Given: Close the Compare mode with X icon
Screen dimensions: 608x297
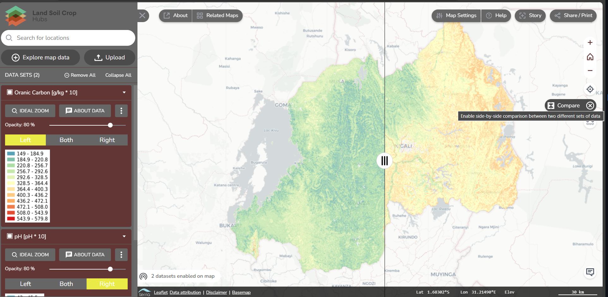Looking at the screenshot, I should point(590,106).
